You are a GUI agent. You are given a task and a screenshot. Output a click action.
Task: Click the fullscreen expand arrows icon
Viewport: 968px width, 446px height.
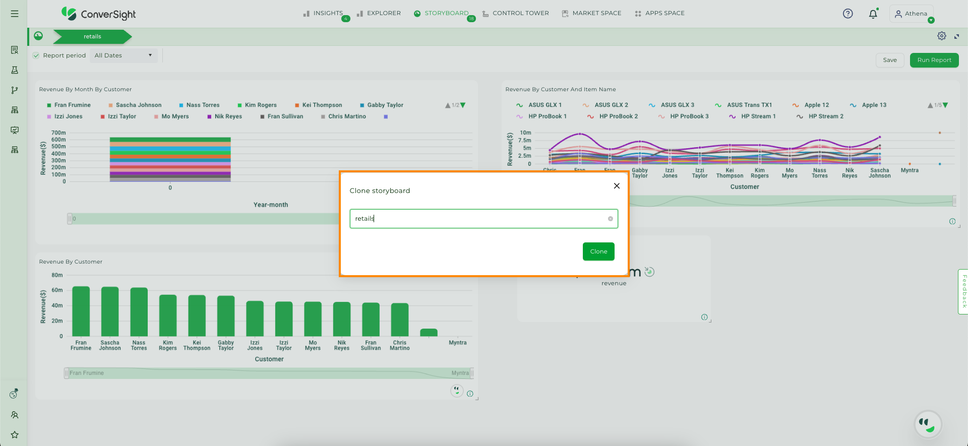pyautogui.click(x=957, y=36)
